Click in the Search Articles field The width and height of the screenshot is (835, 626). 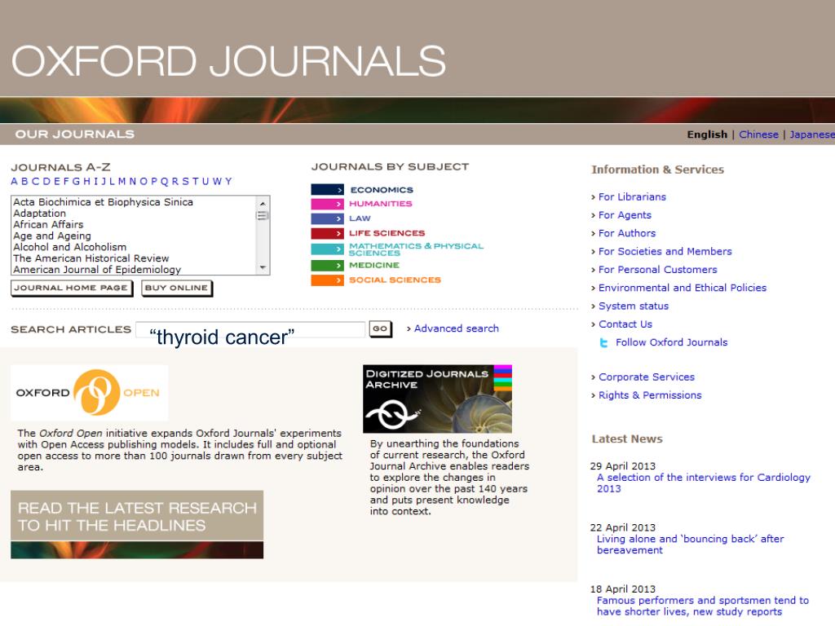tap(250, 330)
